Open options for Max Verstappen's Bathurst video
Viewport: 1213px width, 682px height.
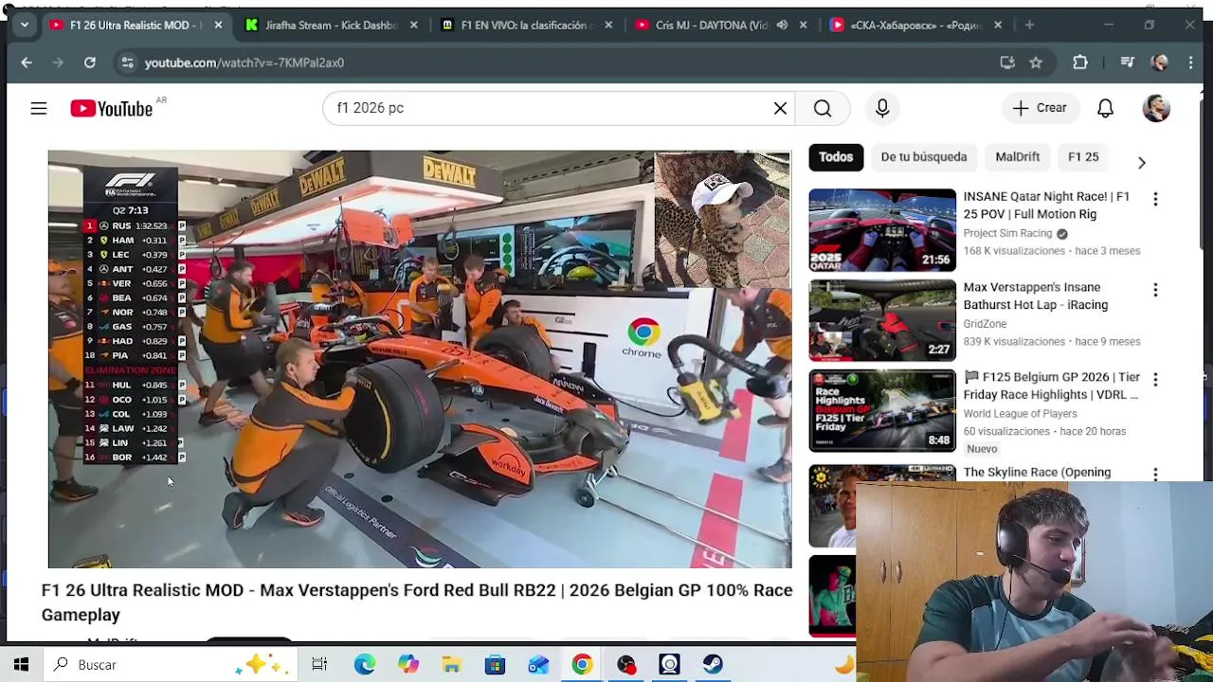(x=1155, y=290)
